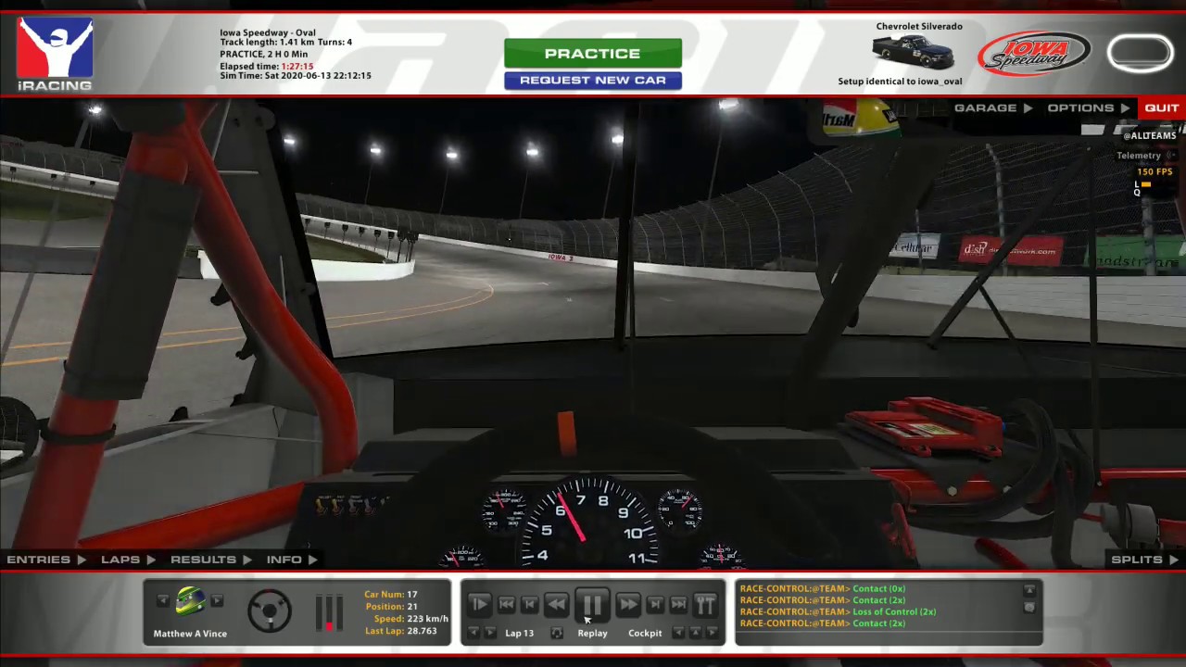
Task: Click the oval track map icon
Action: pyautogui.click(x=1140, y=53)
